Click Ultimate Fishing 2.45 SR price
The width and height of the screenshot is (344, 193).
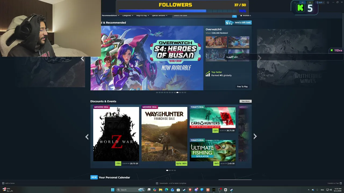231,164
